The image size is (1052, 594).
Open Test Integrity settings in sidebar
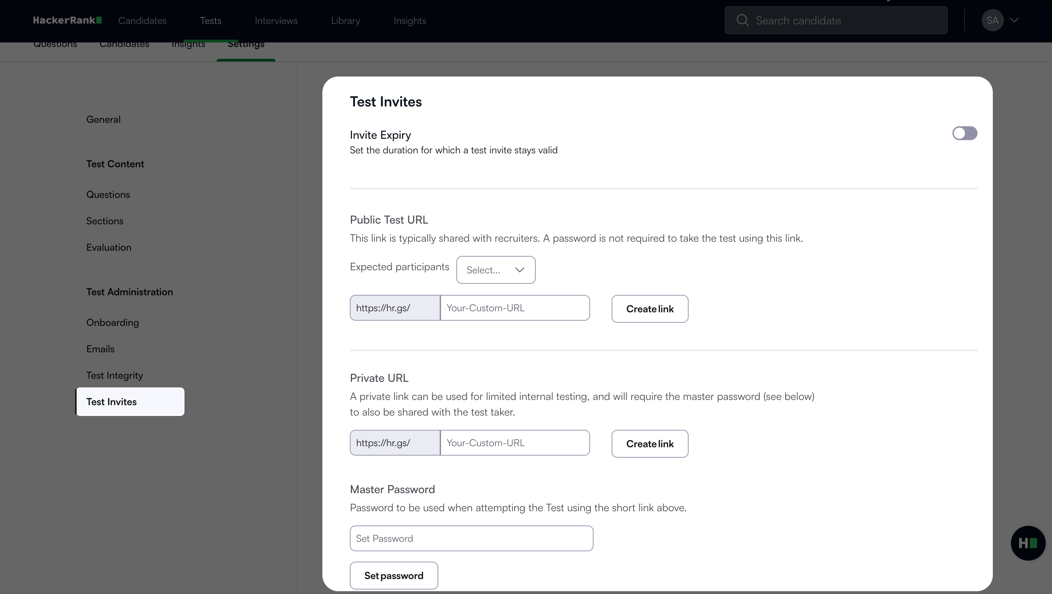[x=114, y=375]
